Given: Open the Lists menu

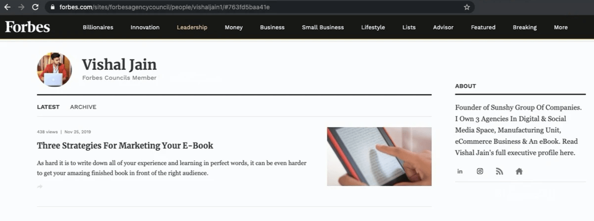Looking at the screenshot, I should [409, 27].
